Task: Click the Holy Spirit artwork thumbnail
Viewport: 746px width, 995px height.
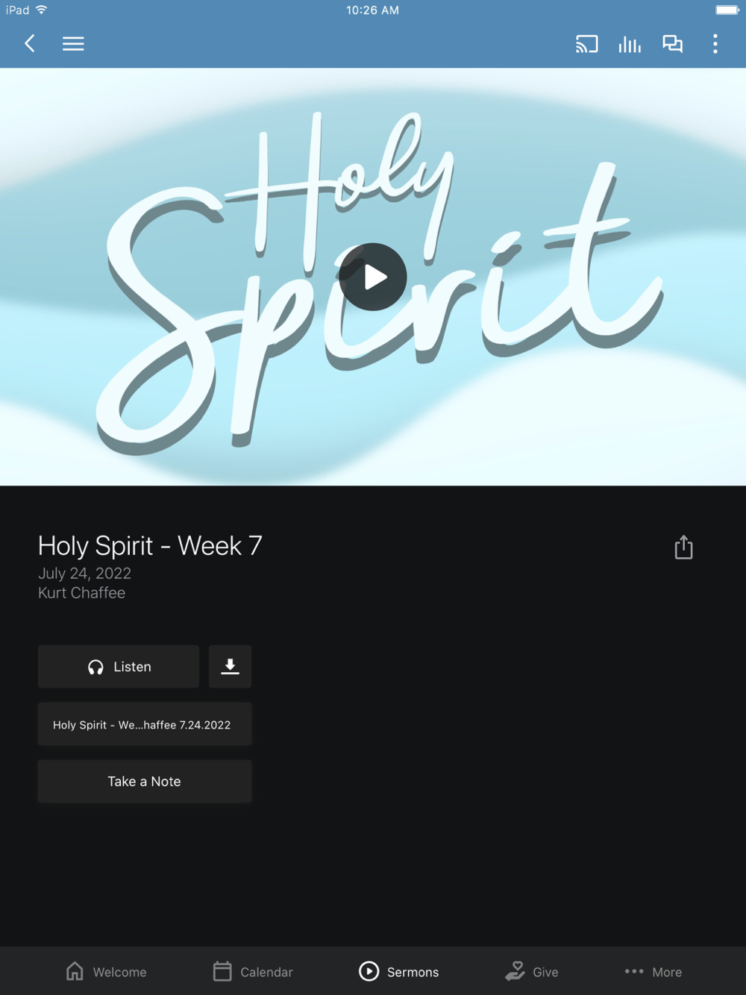Action: point(373,277)
